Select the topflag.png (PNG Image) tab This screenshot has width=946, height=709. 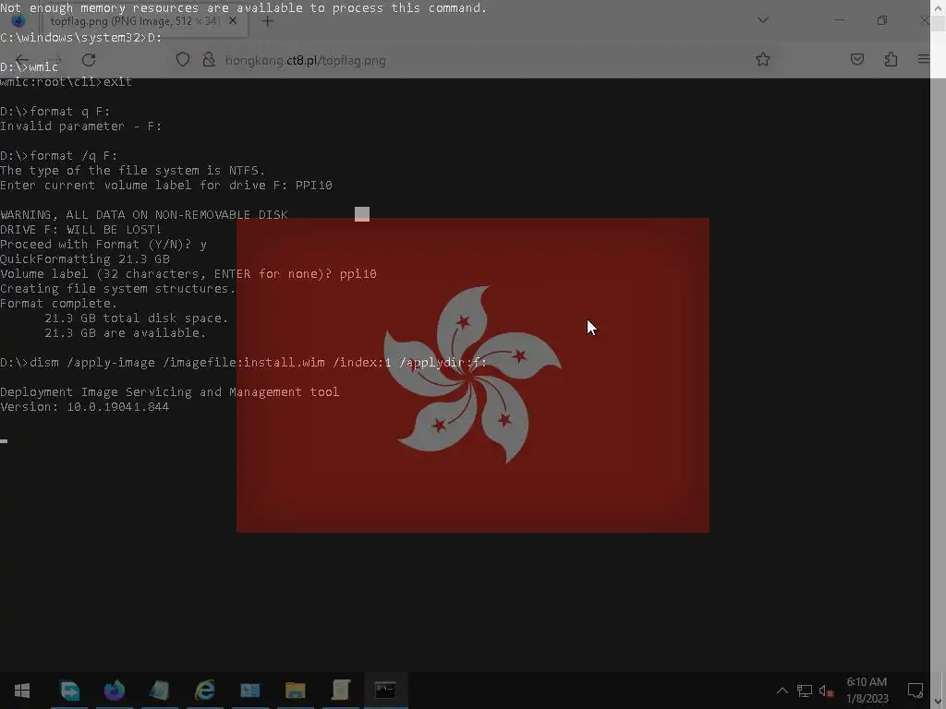(x=135, y=21)
